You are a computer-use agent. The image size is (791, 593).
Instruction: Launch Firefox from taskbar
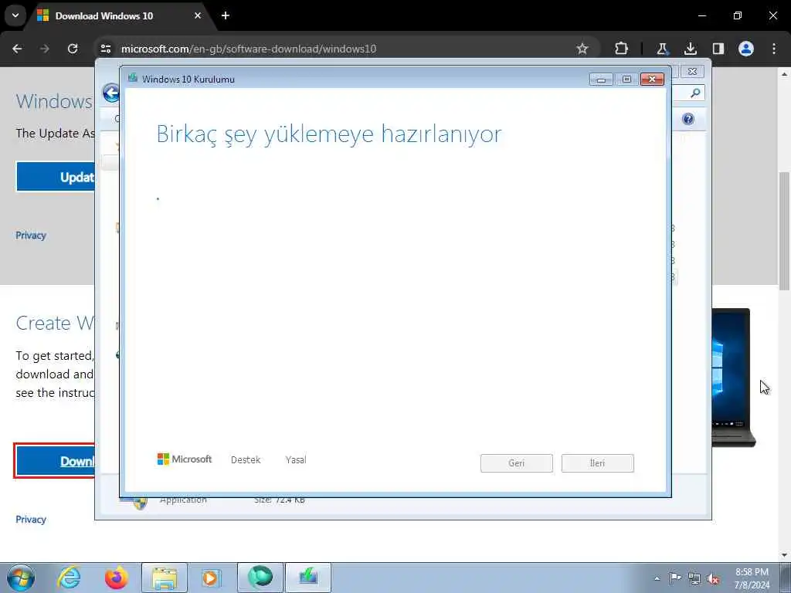(117, 578)
